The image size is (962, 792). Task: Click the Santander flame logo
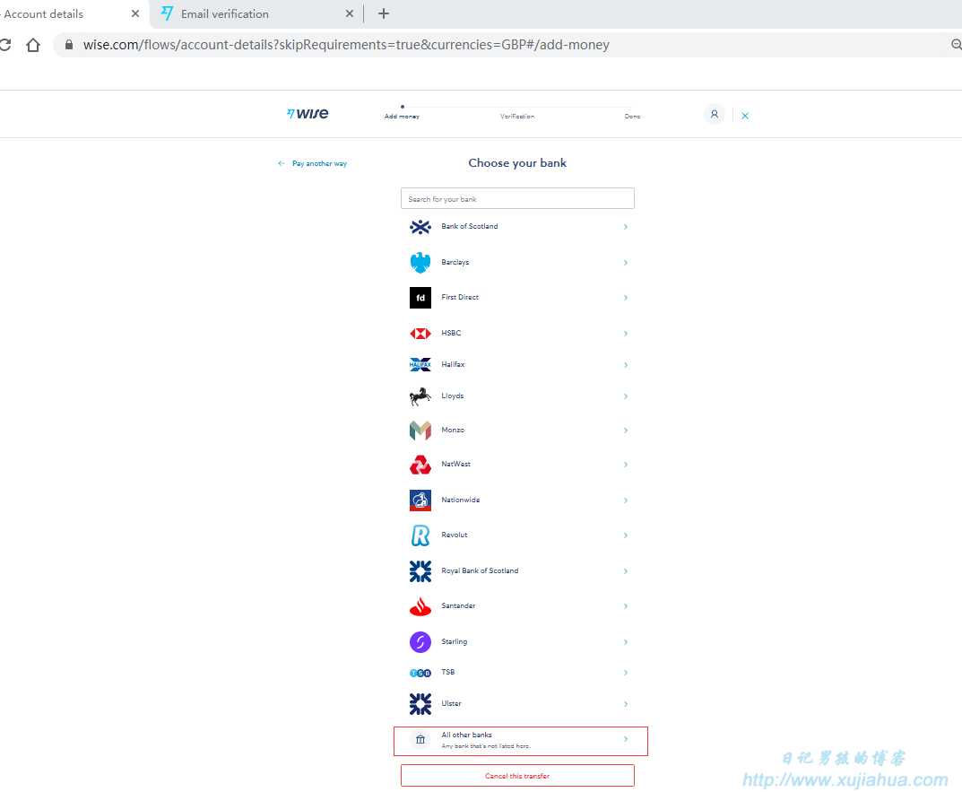click(420, 606)
